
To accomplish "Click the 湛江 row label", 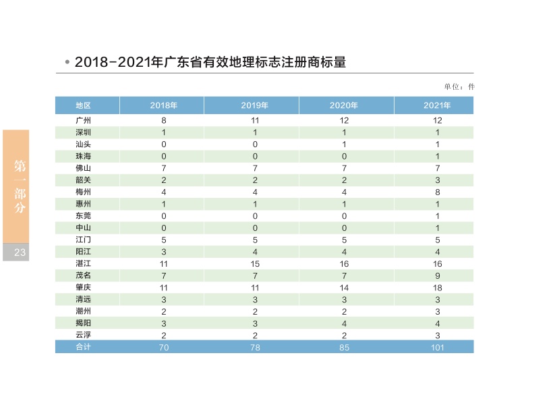I will pos(83,263).
